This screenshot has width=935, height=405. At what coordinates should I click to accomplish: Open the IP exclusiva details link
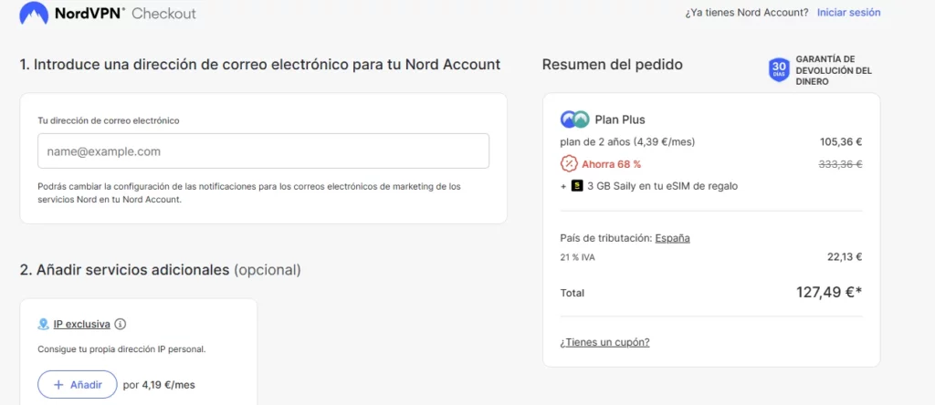[x=81, y=325]
